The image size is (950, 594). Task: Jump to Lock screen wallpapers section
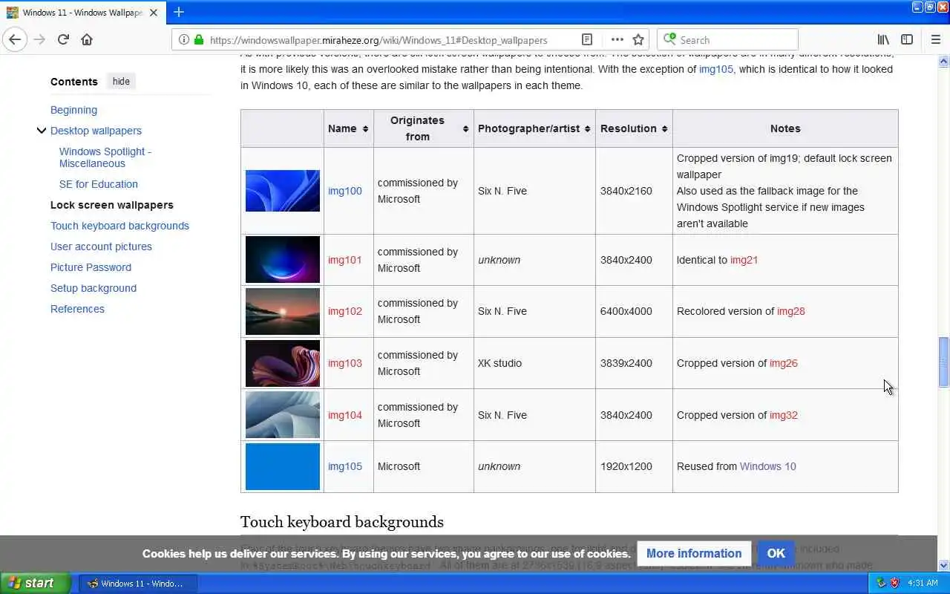[112, 205]
